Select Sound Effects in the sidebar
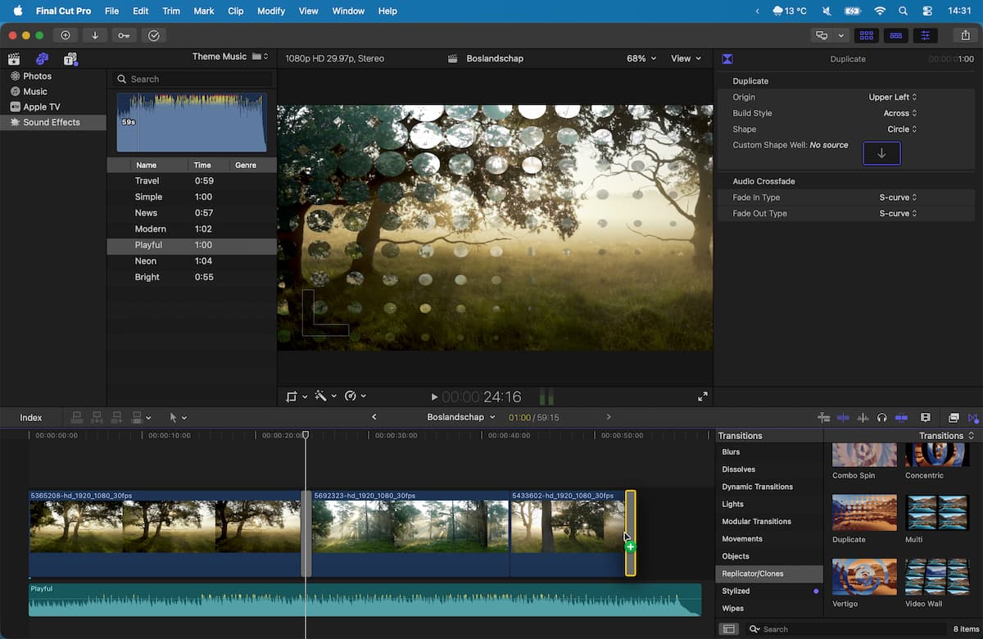 (53, 122)
